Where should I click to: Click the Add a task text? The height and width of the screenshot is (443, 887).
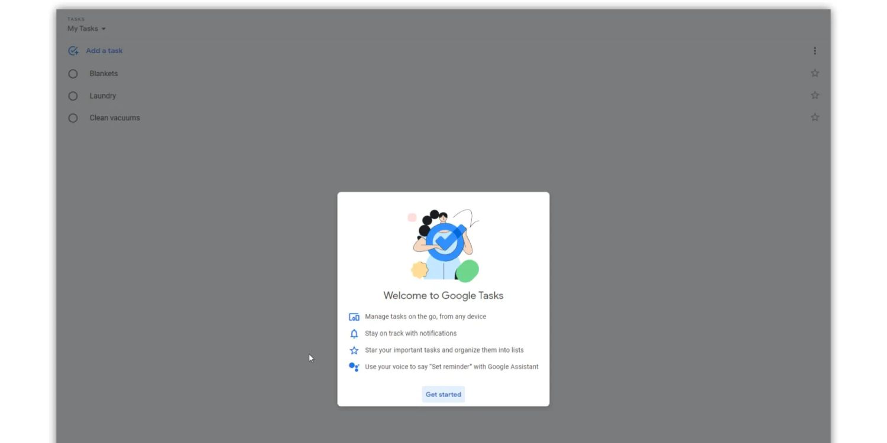click(104, 51)
